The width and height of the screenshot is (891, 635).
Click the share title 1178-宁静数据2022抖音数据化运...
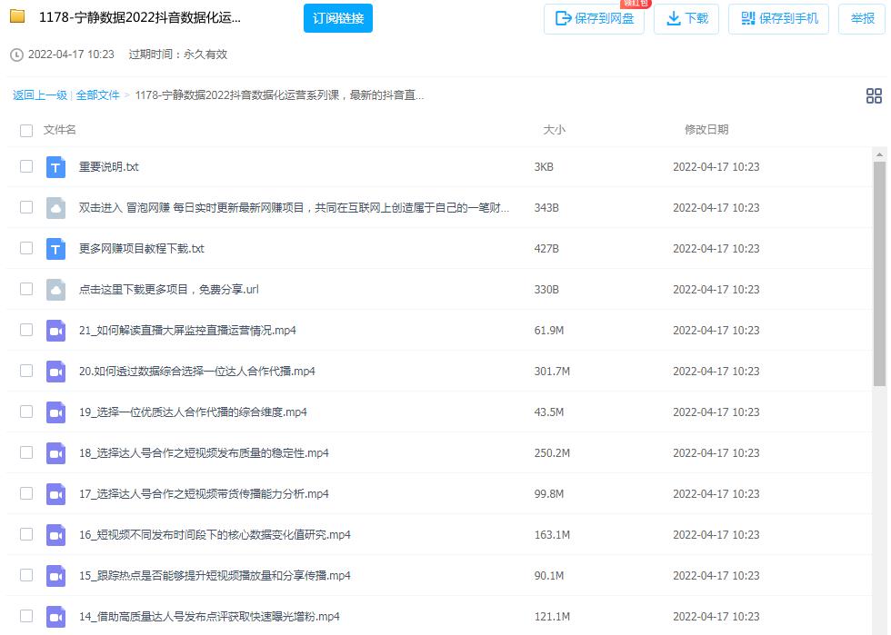140,17
